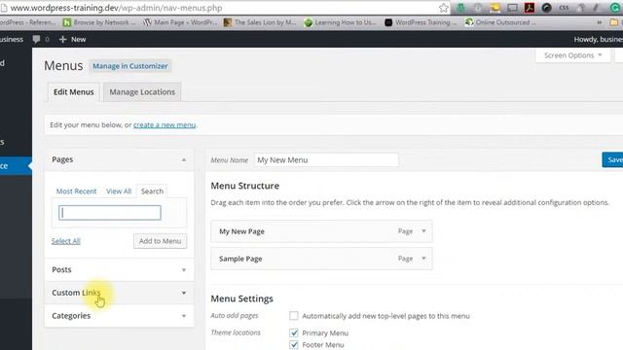Image resolution: width=623 pixels, height=350 pixels.
Task: Uncheck the Primary Menu theme location
Action: pos(294,332)
